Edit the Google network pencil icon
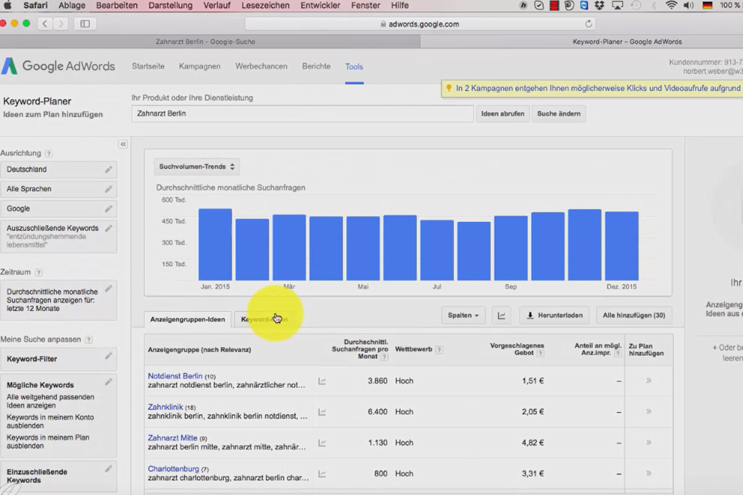 [x=109, y=209]
